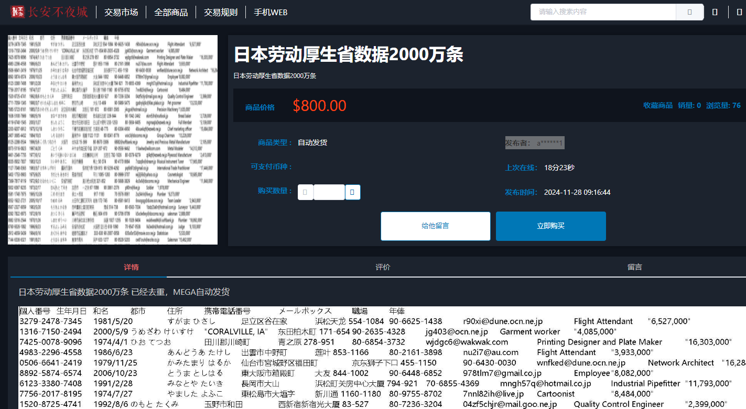Click the 職場 column header
Screen dimensions: 746x409
pos(360,311)
